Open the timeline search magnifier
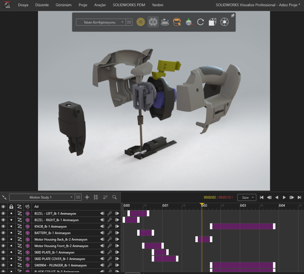 [114, 197]
